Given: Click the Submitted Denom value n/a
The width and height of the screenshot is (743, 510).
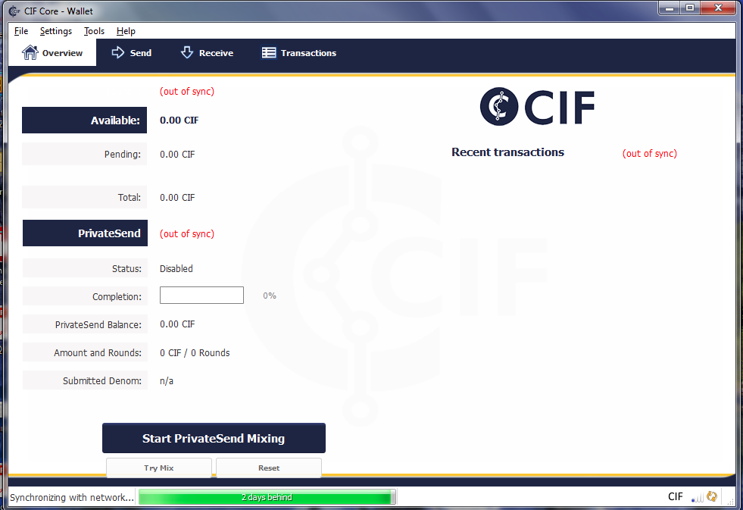Looking at the screenshot, I should pos(167,380).
